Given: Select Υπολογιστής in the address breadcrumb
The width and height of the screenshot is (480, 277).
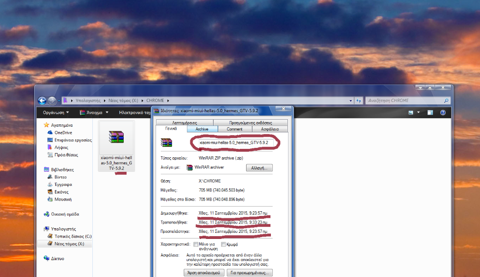Looking at the screenshot, I should [88, 100].
